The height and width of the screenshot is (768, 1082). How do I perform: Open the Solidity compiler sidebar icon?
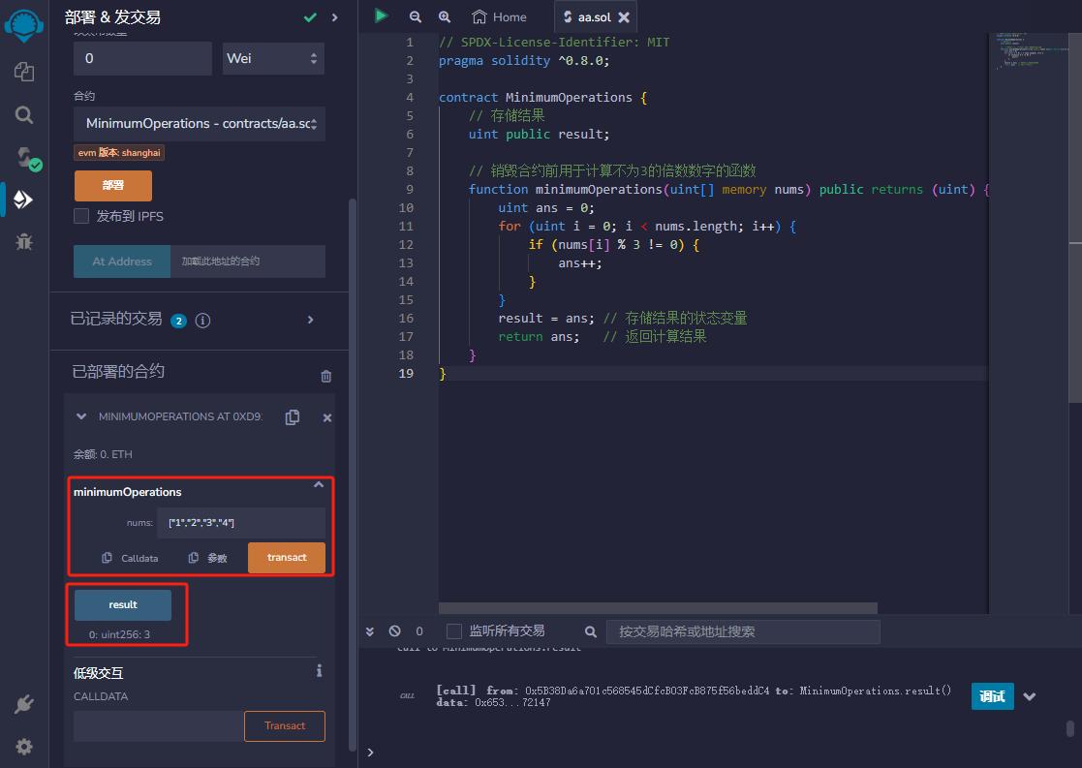point(27,158)
